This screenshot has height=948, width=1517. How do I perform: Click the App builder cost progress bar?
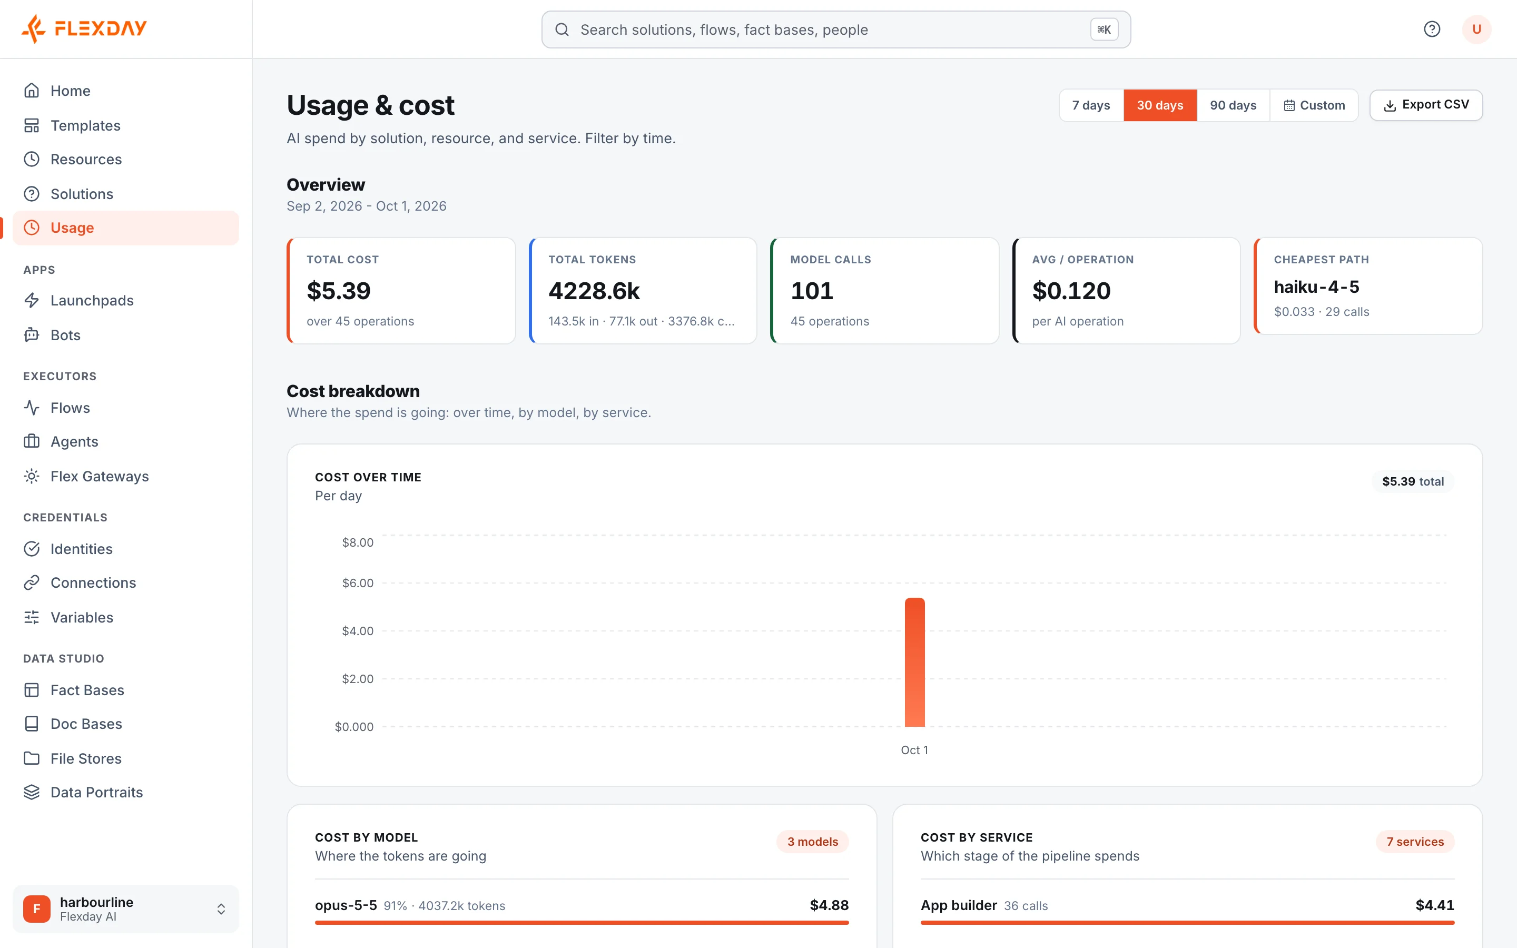tap(1187, 922)
